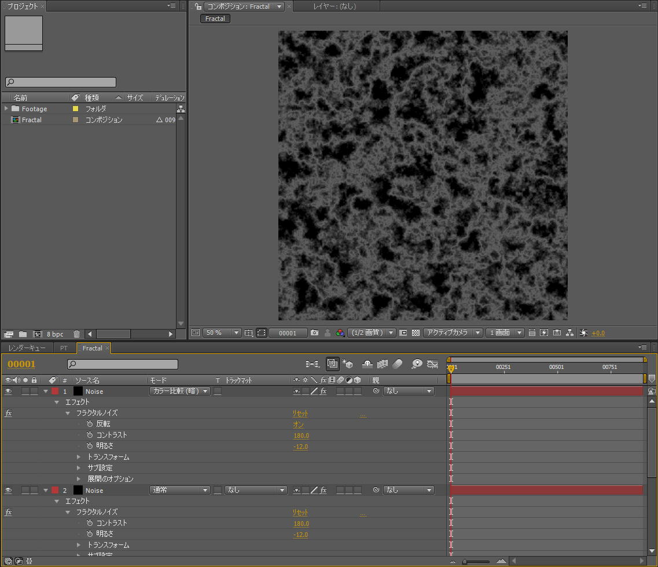Click the trash icon in Project panel
Screen dimensions: 658x567
[x=76, y=334]
